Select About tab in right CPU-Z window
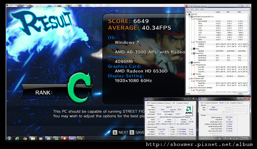 pos(240,103)
